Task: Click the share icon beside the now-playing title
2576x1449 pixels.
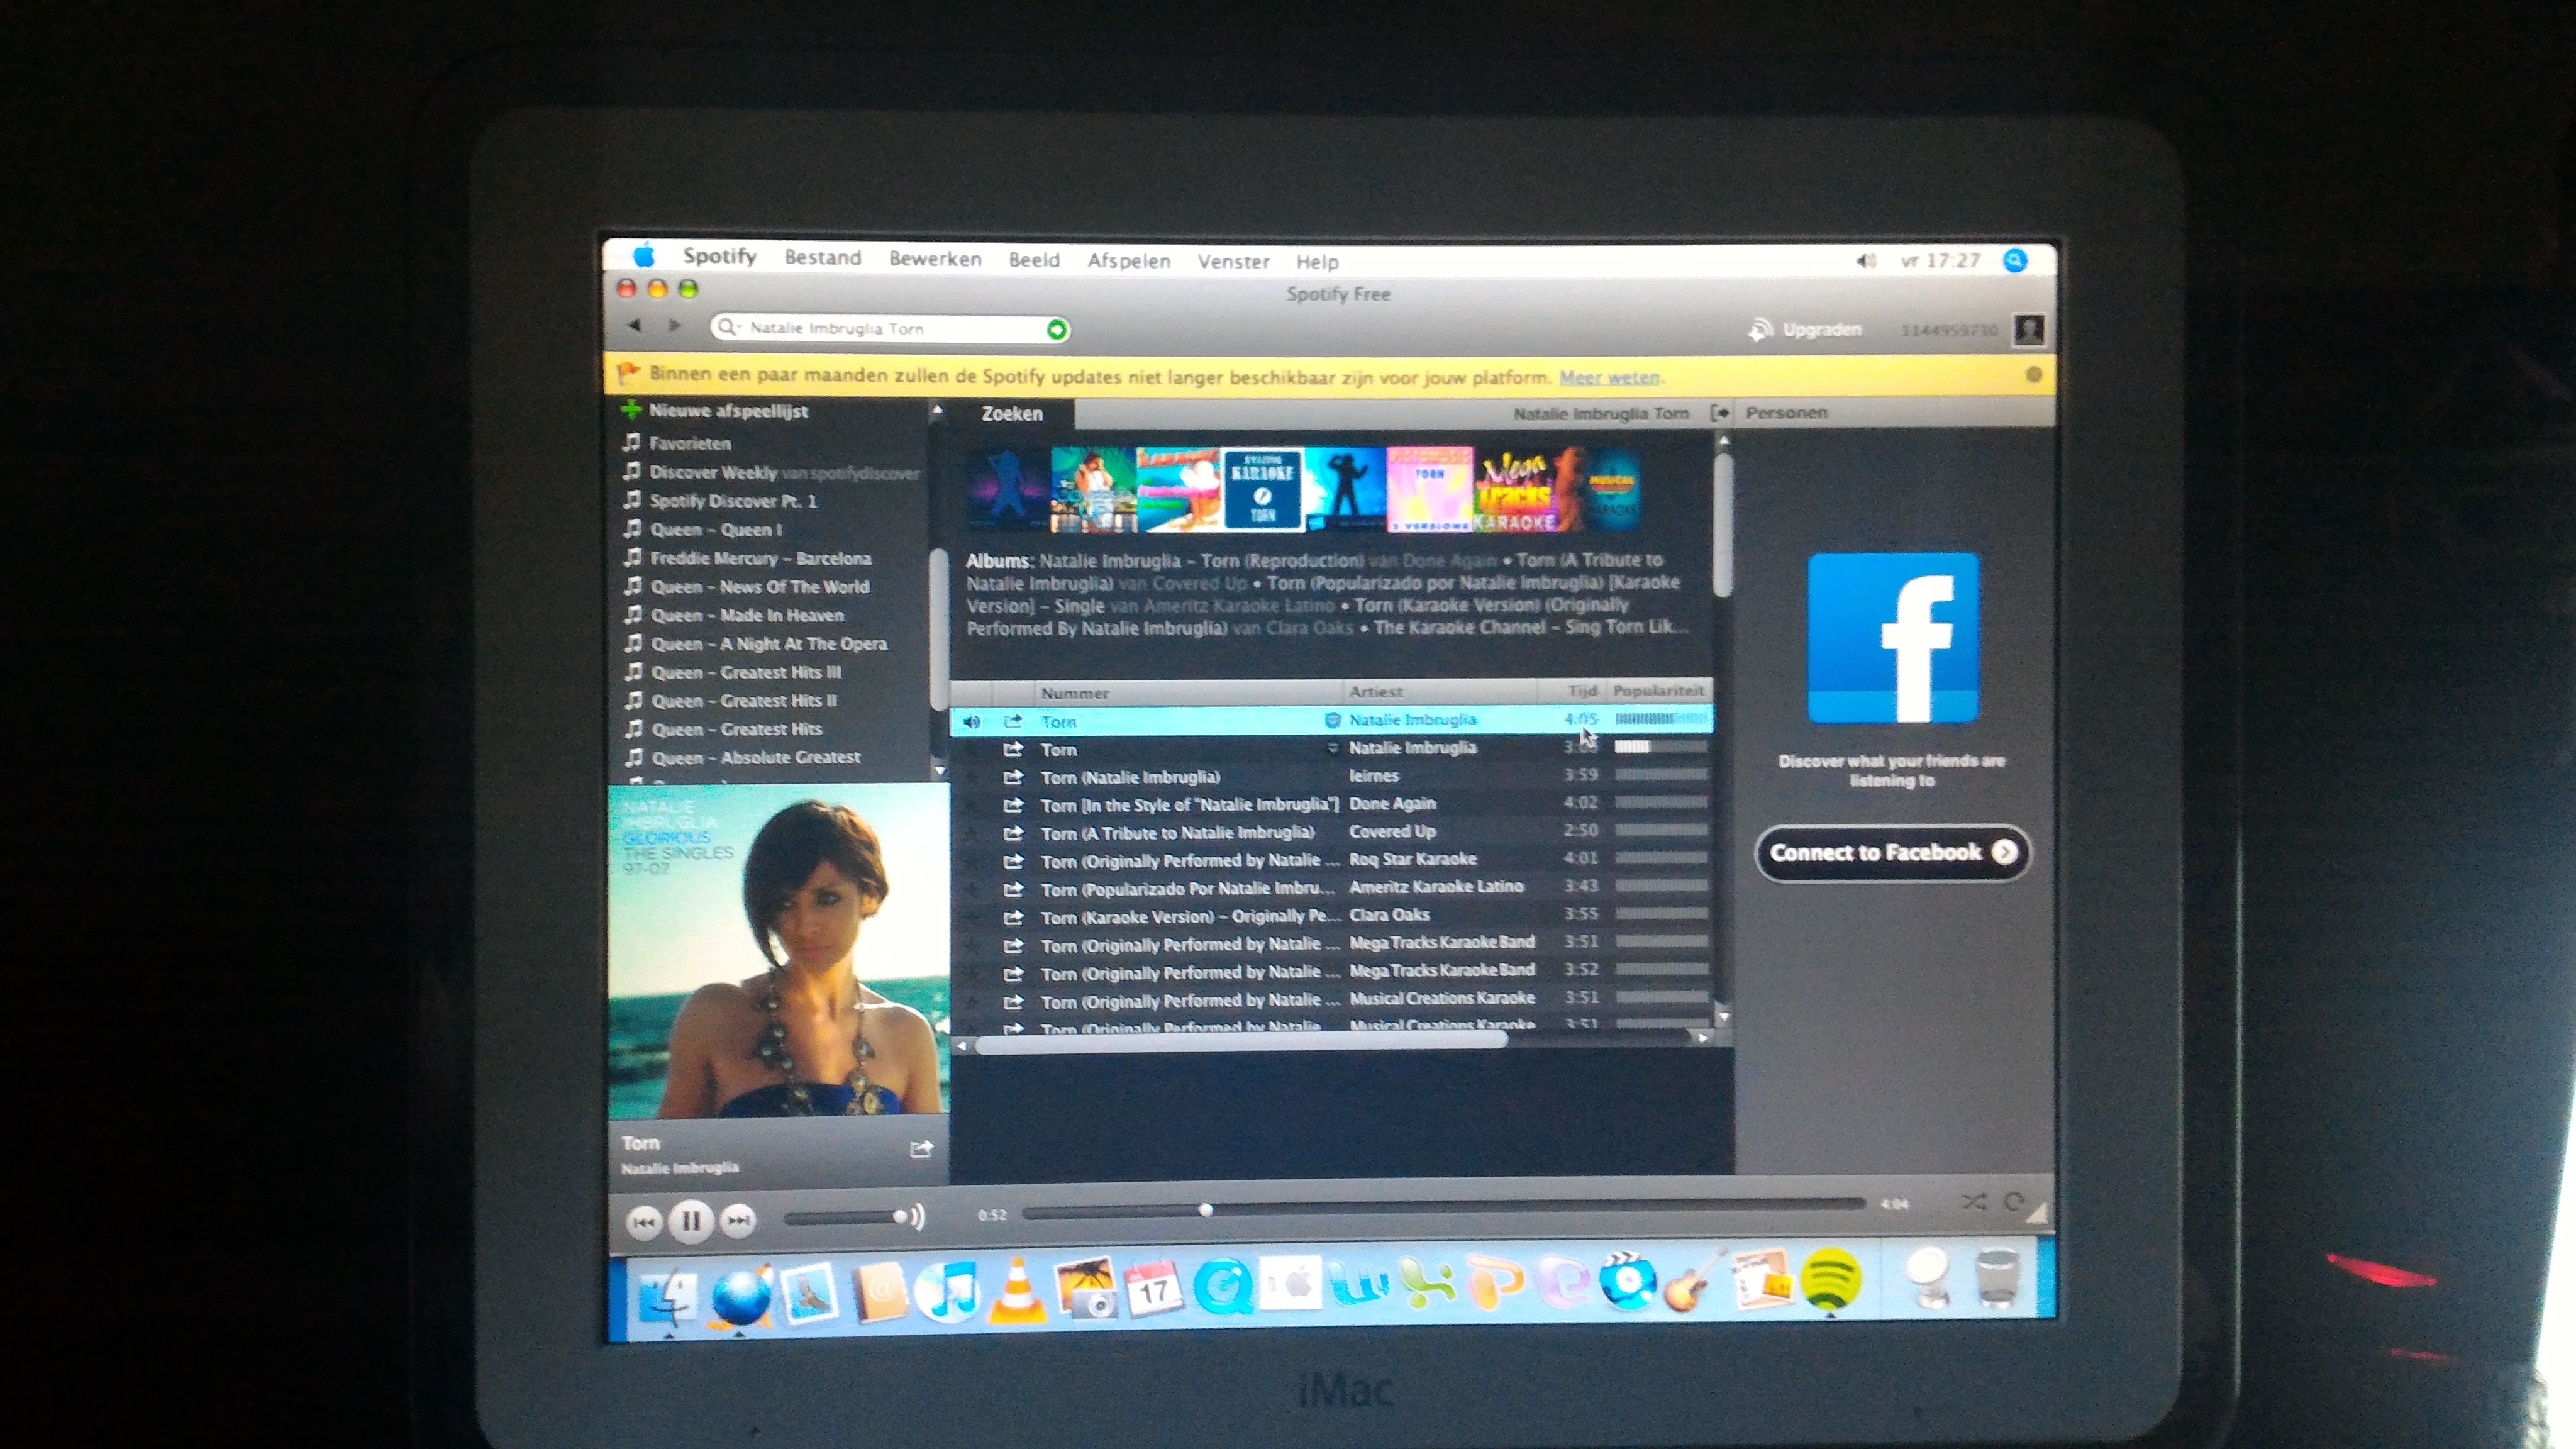Action: (x=921, y=1149)
